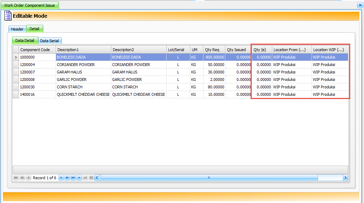Click the Editable Mode document icon
This screenshot has width=364, height=203.
point(8,16)
